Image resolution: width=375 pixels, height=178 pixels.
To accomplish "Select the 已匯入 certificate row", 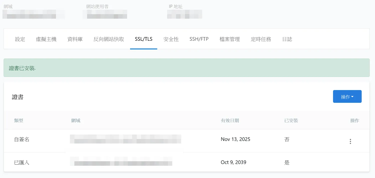I will (22, 162).
